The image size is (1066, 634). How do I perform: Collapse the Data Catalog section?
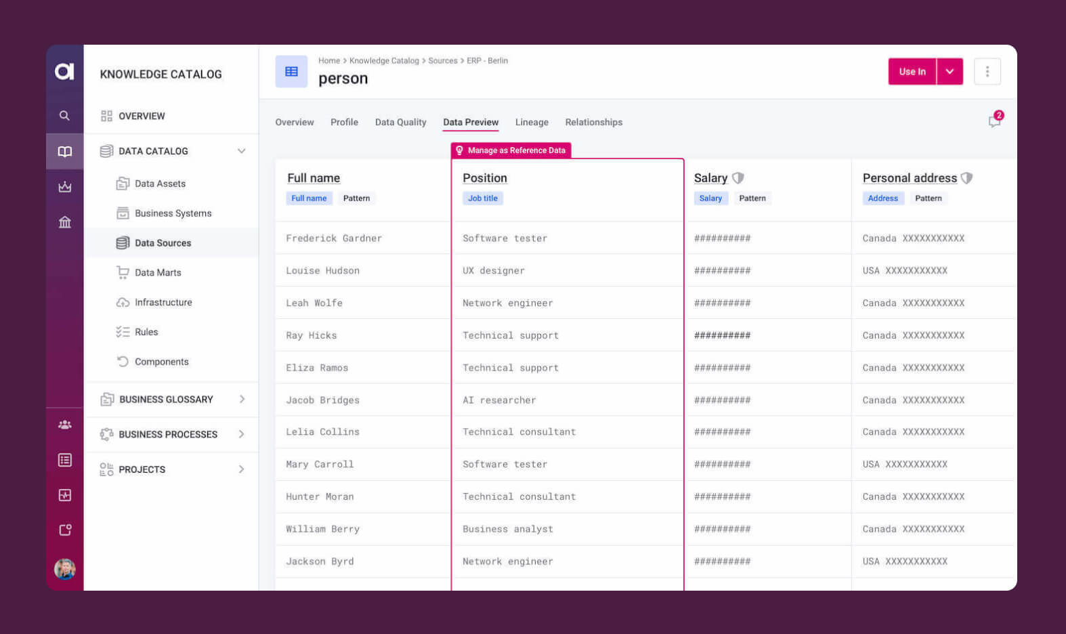[x=241, y=151]
